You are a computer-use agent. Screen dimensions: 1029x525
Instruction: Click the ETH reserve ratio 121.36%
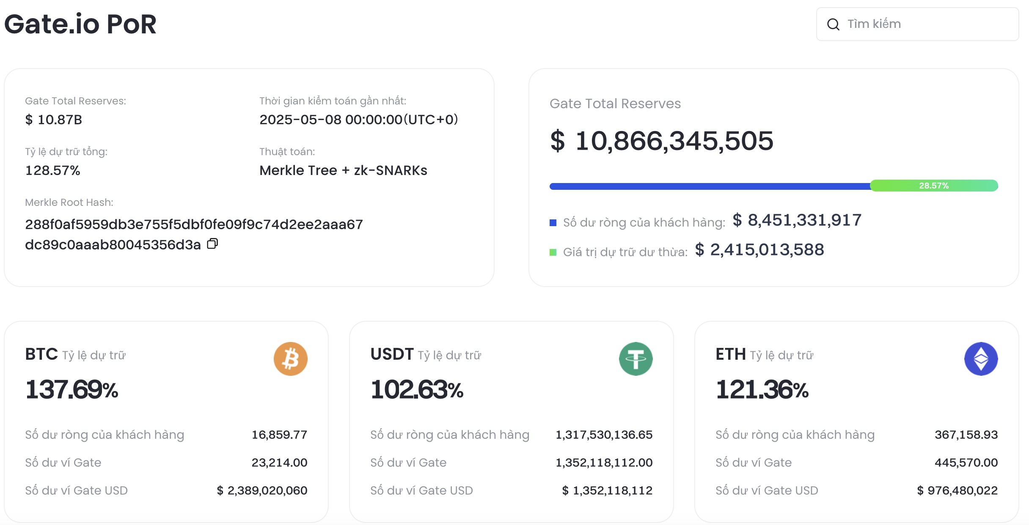pos(762,389)
